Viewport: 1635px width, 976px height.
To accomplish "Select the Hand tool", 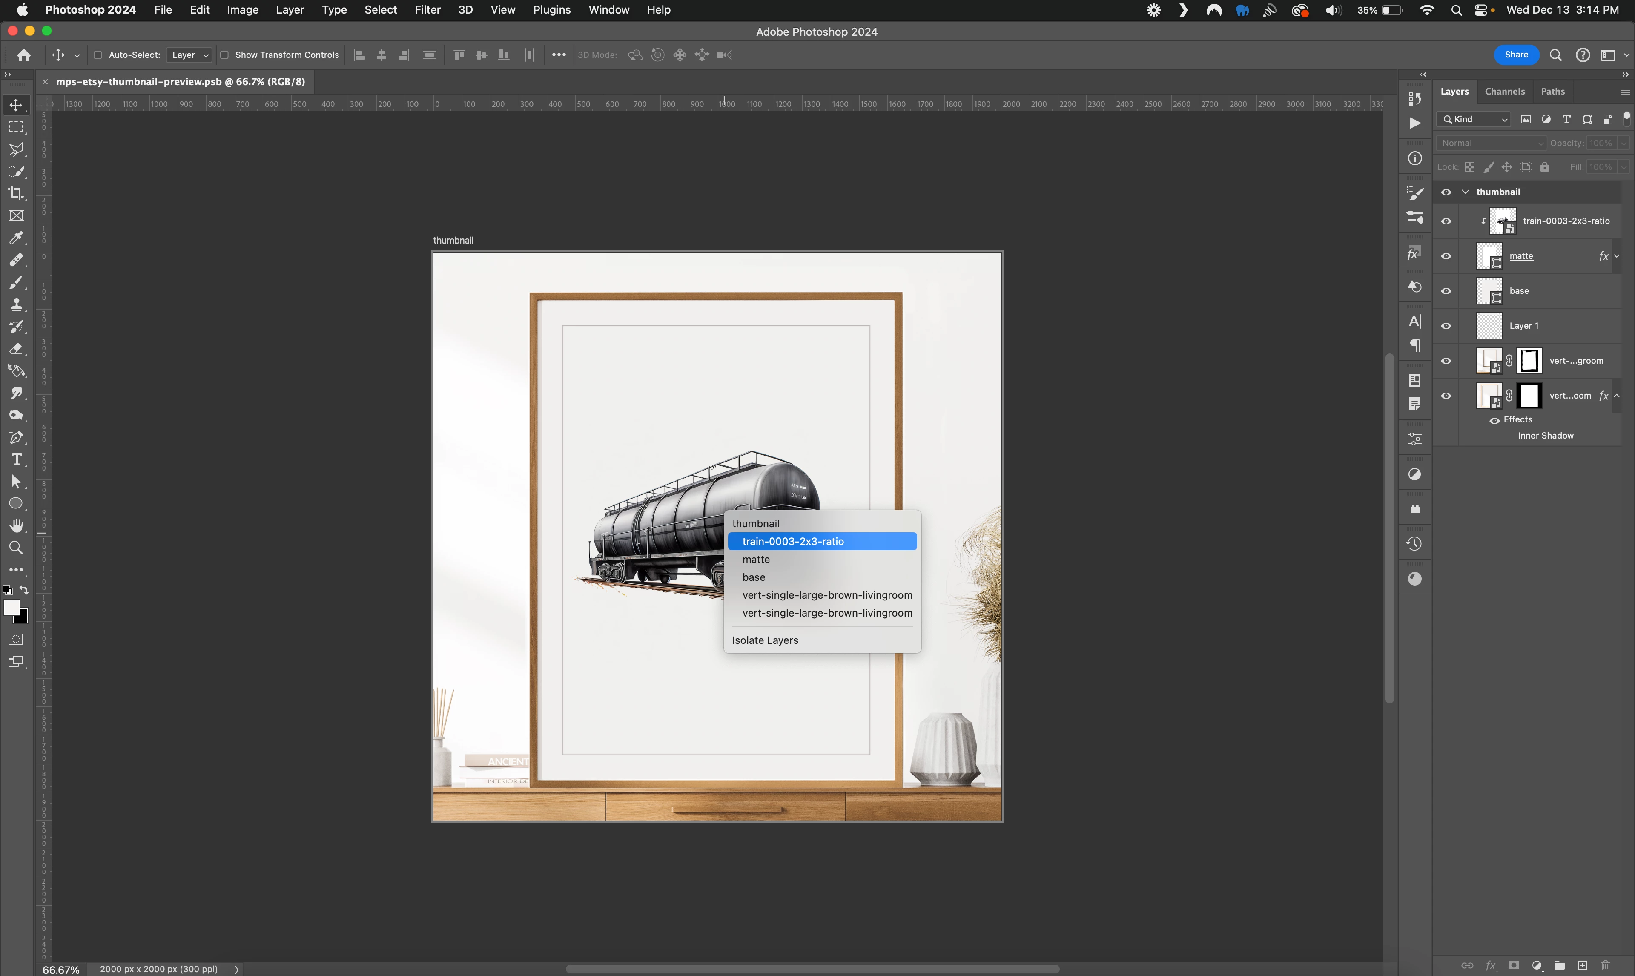I will point(17,525).
